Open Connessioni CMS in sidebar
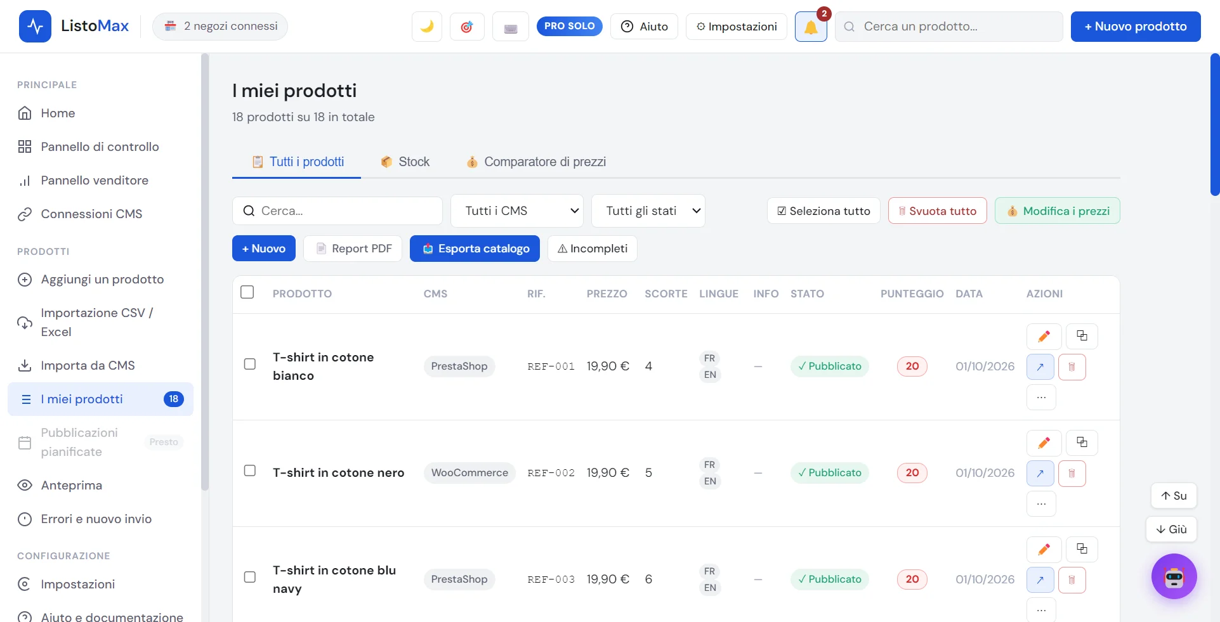The height and width of the screenshot is (622, 1220). 100,214
